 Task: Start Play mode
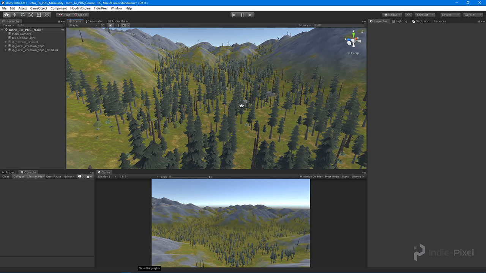(x=234, y=15)
